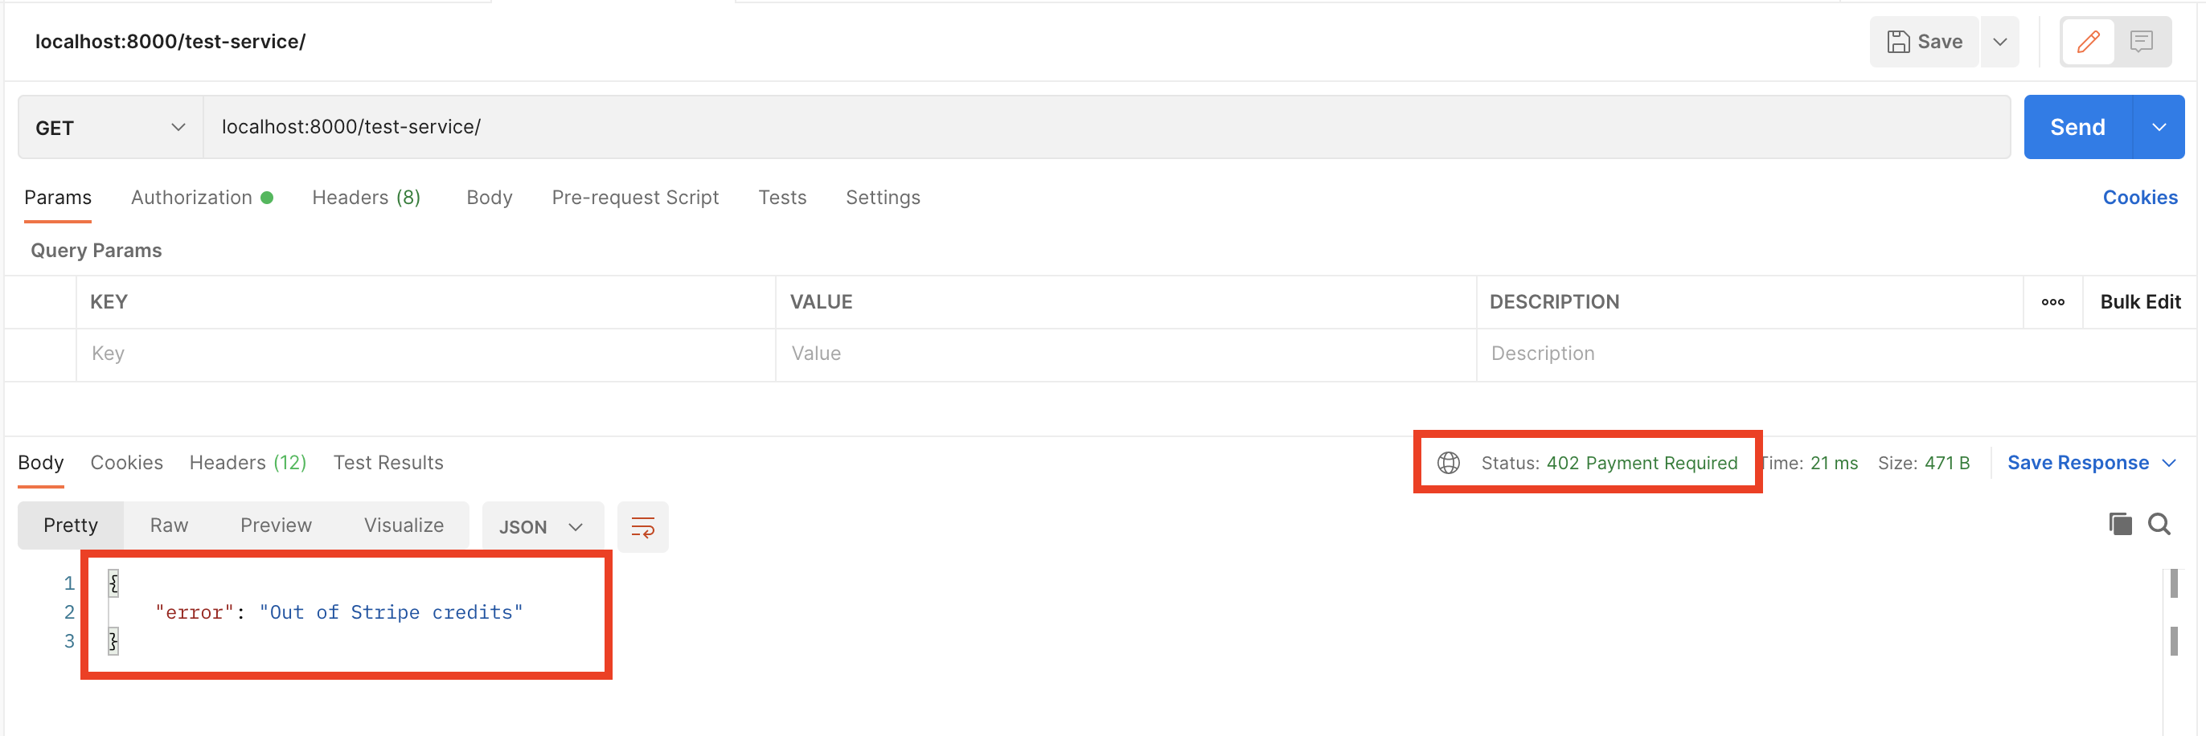Click the response pane scrollbar
The height and width of the screenshot is (736, 2206).
[x=2174, y=612]
